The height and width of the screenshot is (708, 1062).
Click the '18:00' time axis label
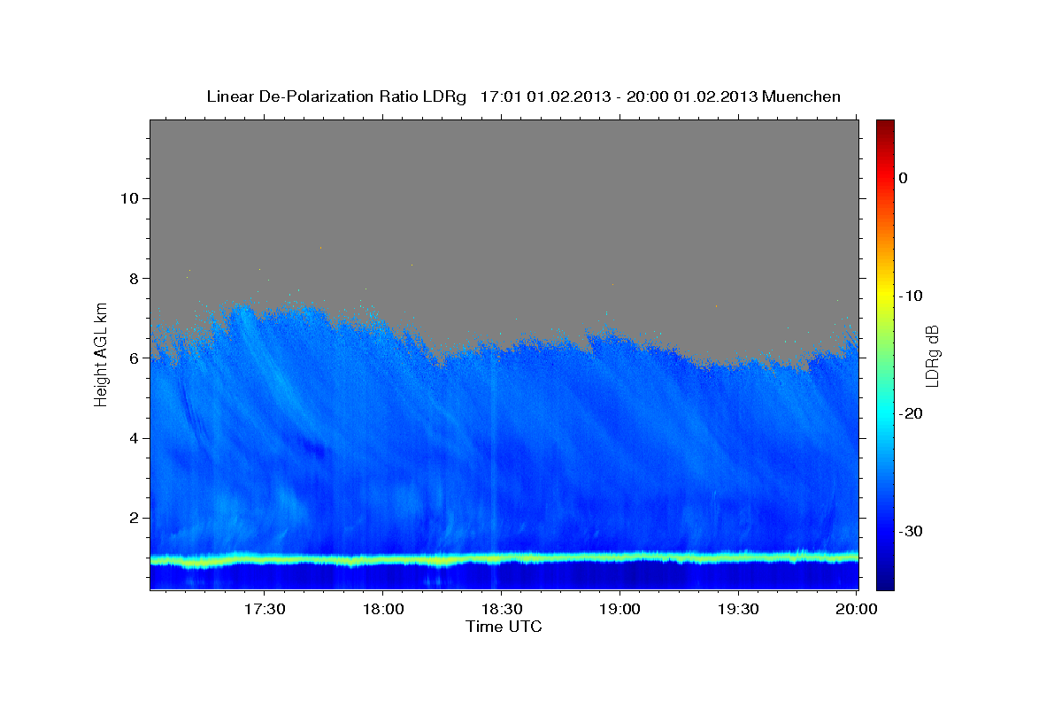pos(382,610)
